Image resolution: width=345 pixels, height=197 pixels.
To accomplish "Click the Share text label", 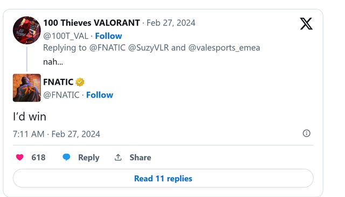I will (140, 158).
